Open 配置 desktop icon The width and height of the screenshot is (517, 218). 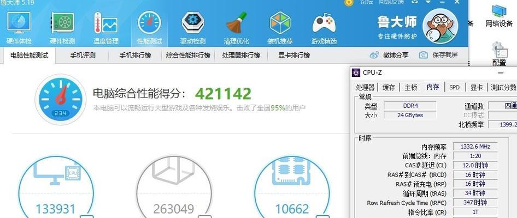(499, 55)
